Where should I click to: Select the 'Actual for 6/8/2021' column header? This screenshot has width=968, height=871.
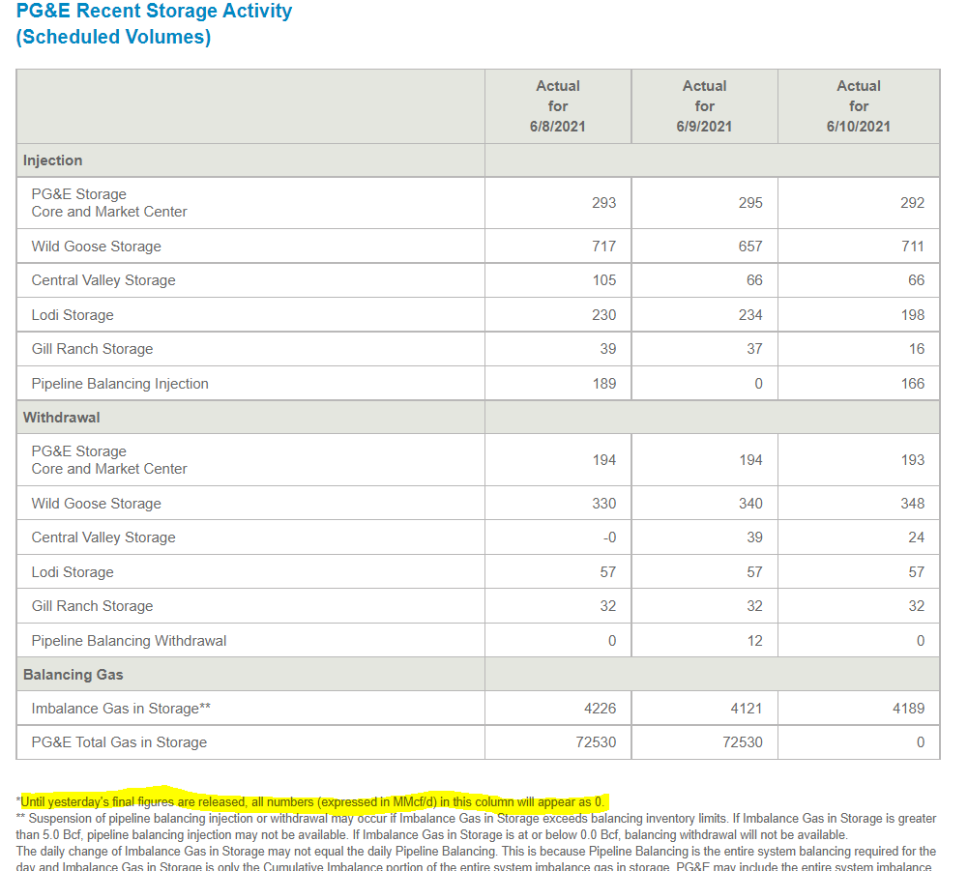pos(557,106)
